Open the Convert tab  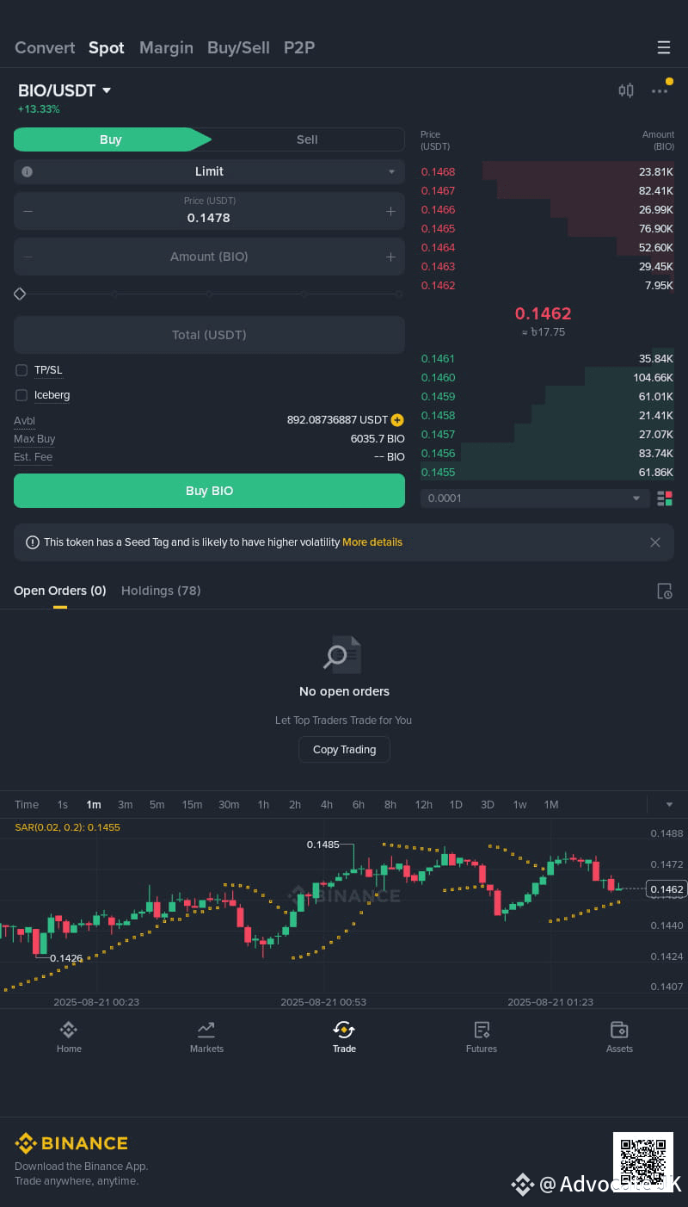point(45,47)
